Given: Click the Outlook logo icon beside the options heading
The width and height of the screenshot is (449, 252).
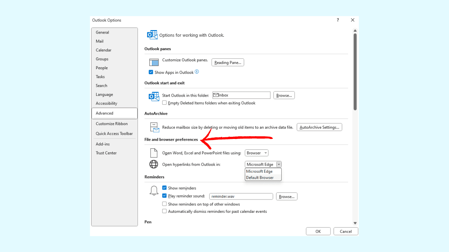Looking at the screenshot, I should pos(152,35).
